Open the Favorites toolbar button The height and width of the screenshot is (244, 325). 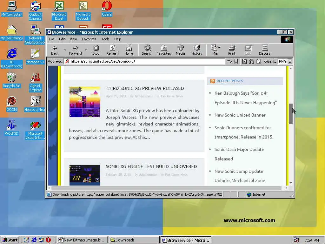click(163, 50)
